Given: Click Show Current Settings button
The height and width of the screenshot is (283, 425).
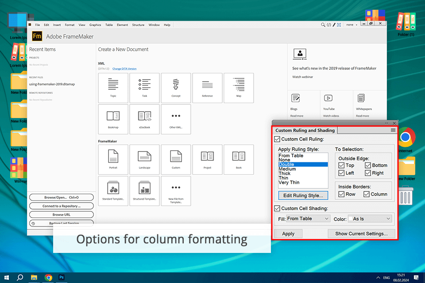Looking at the screenshot, I should pyautogui.click(x=361, y=234).
